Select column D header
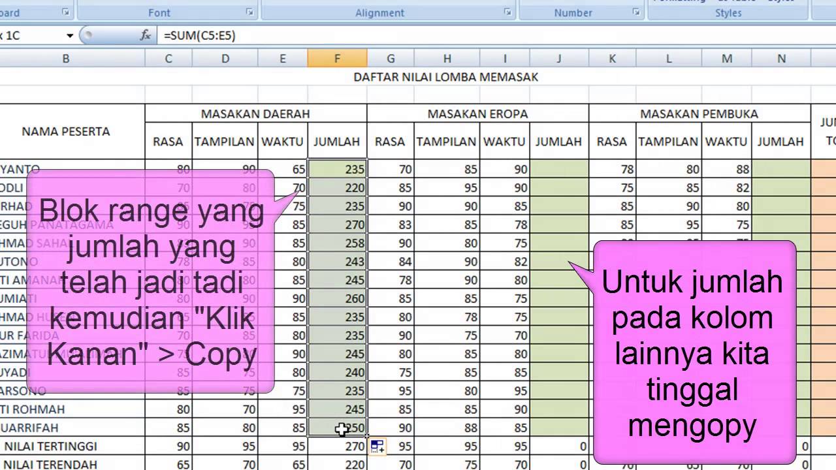The width and height of the screenshot is (836, 470). (225, 59)
